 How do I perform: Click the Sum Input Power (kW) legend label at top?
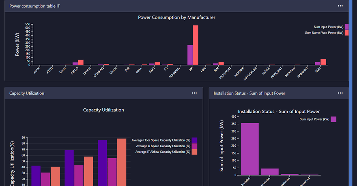pos(329,27)
